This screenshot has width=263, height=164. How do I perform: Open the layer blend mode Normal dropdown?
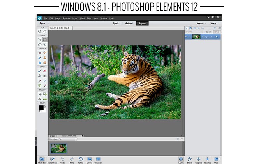pyautogui.click(x=194, y=32)
